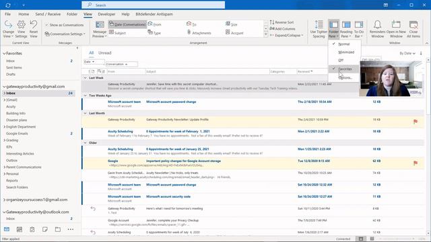Open Sent Items under Favorites
This screenshot has width=431, height=242.
(x=13, y=67)
